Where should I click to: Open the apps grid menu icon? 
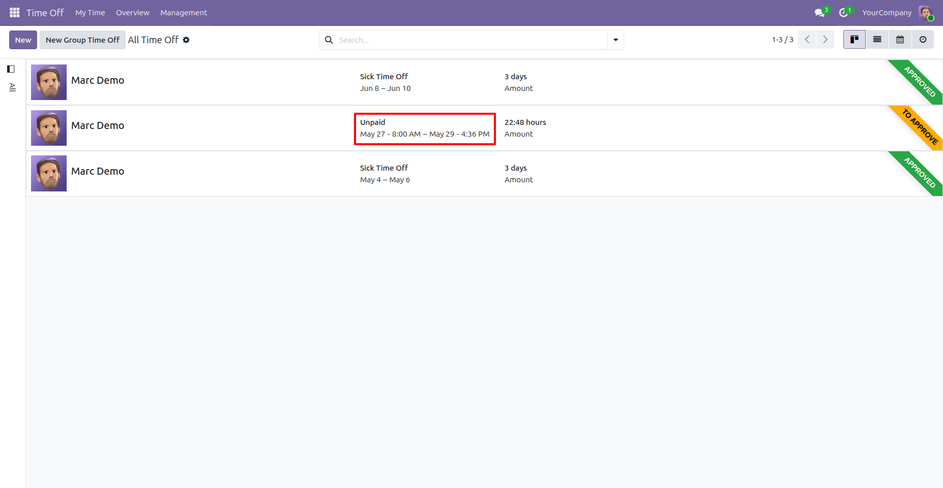pyautogui.click(x=14, y=12)
